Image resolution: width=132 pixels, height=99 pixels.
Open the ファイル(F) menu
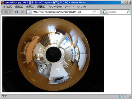point(7,7)
